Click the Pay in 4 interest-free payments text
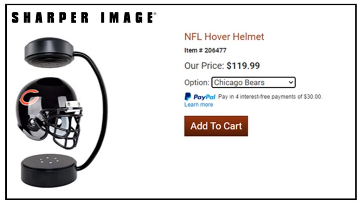 pyautogui.click(x=270, y=97)
